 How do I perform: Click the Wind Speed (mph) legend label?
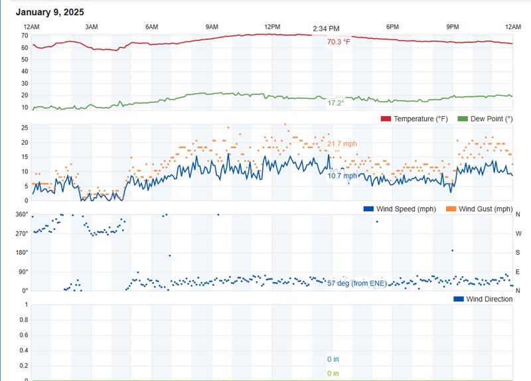click(406, 209)
